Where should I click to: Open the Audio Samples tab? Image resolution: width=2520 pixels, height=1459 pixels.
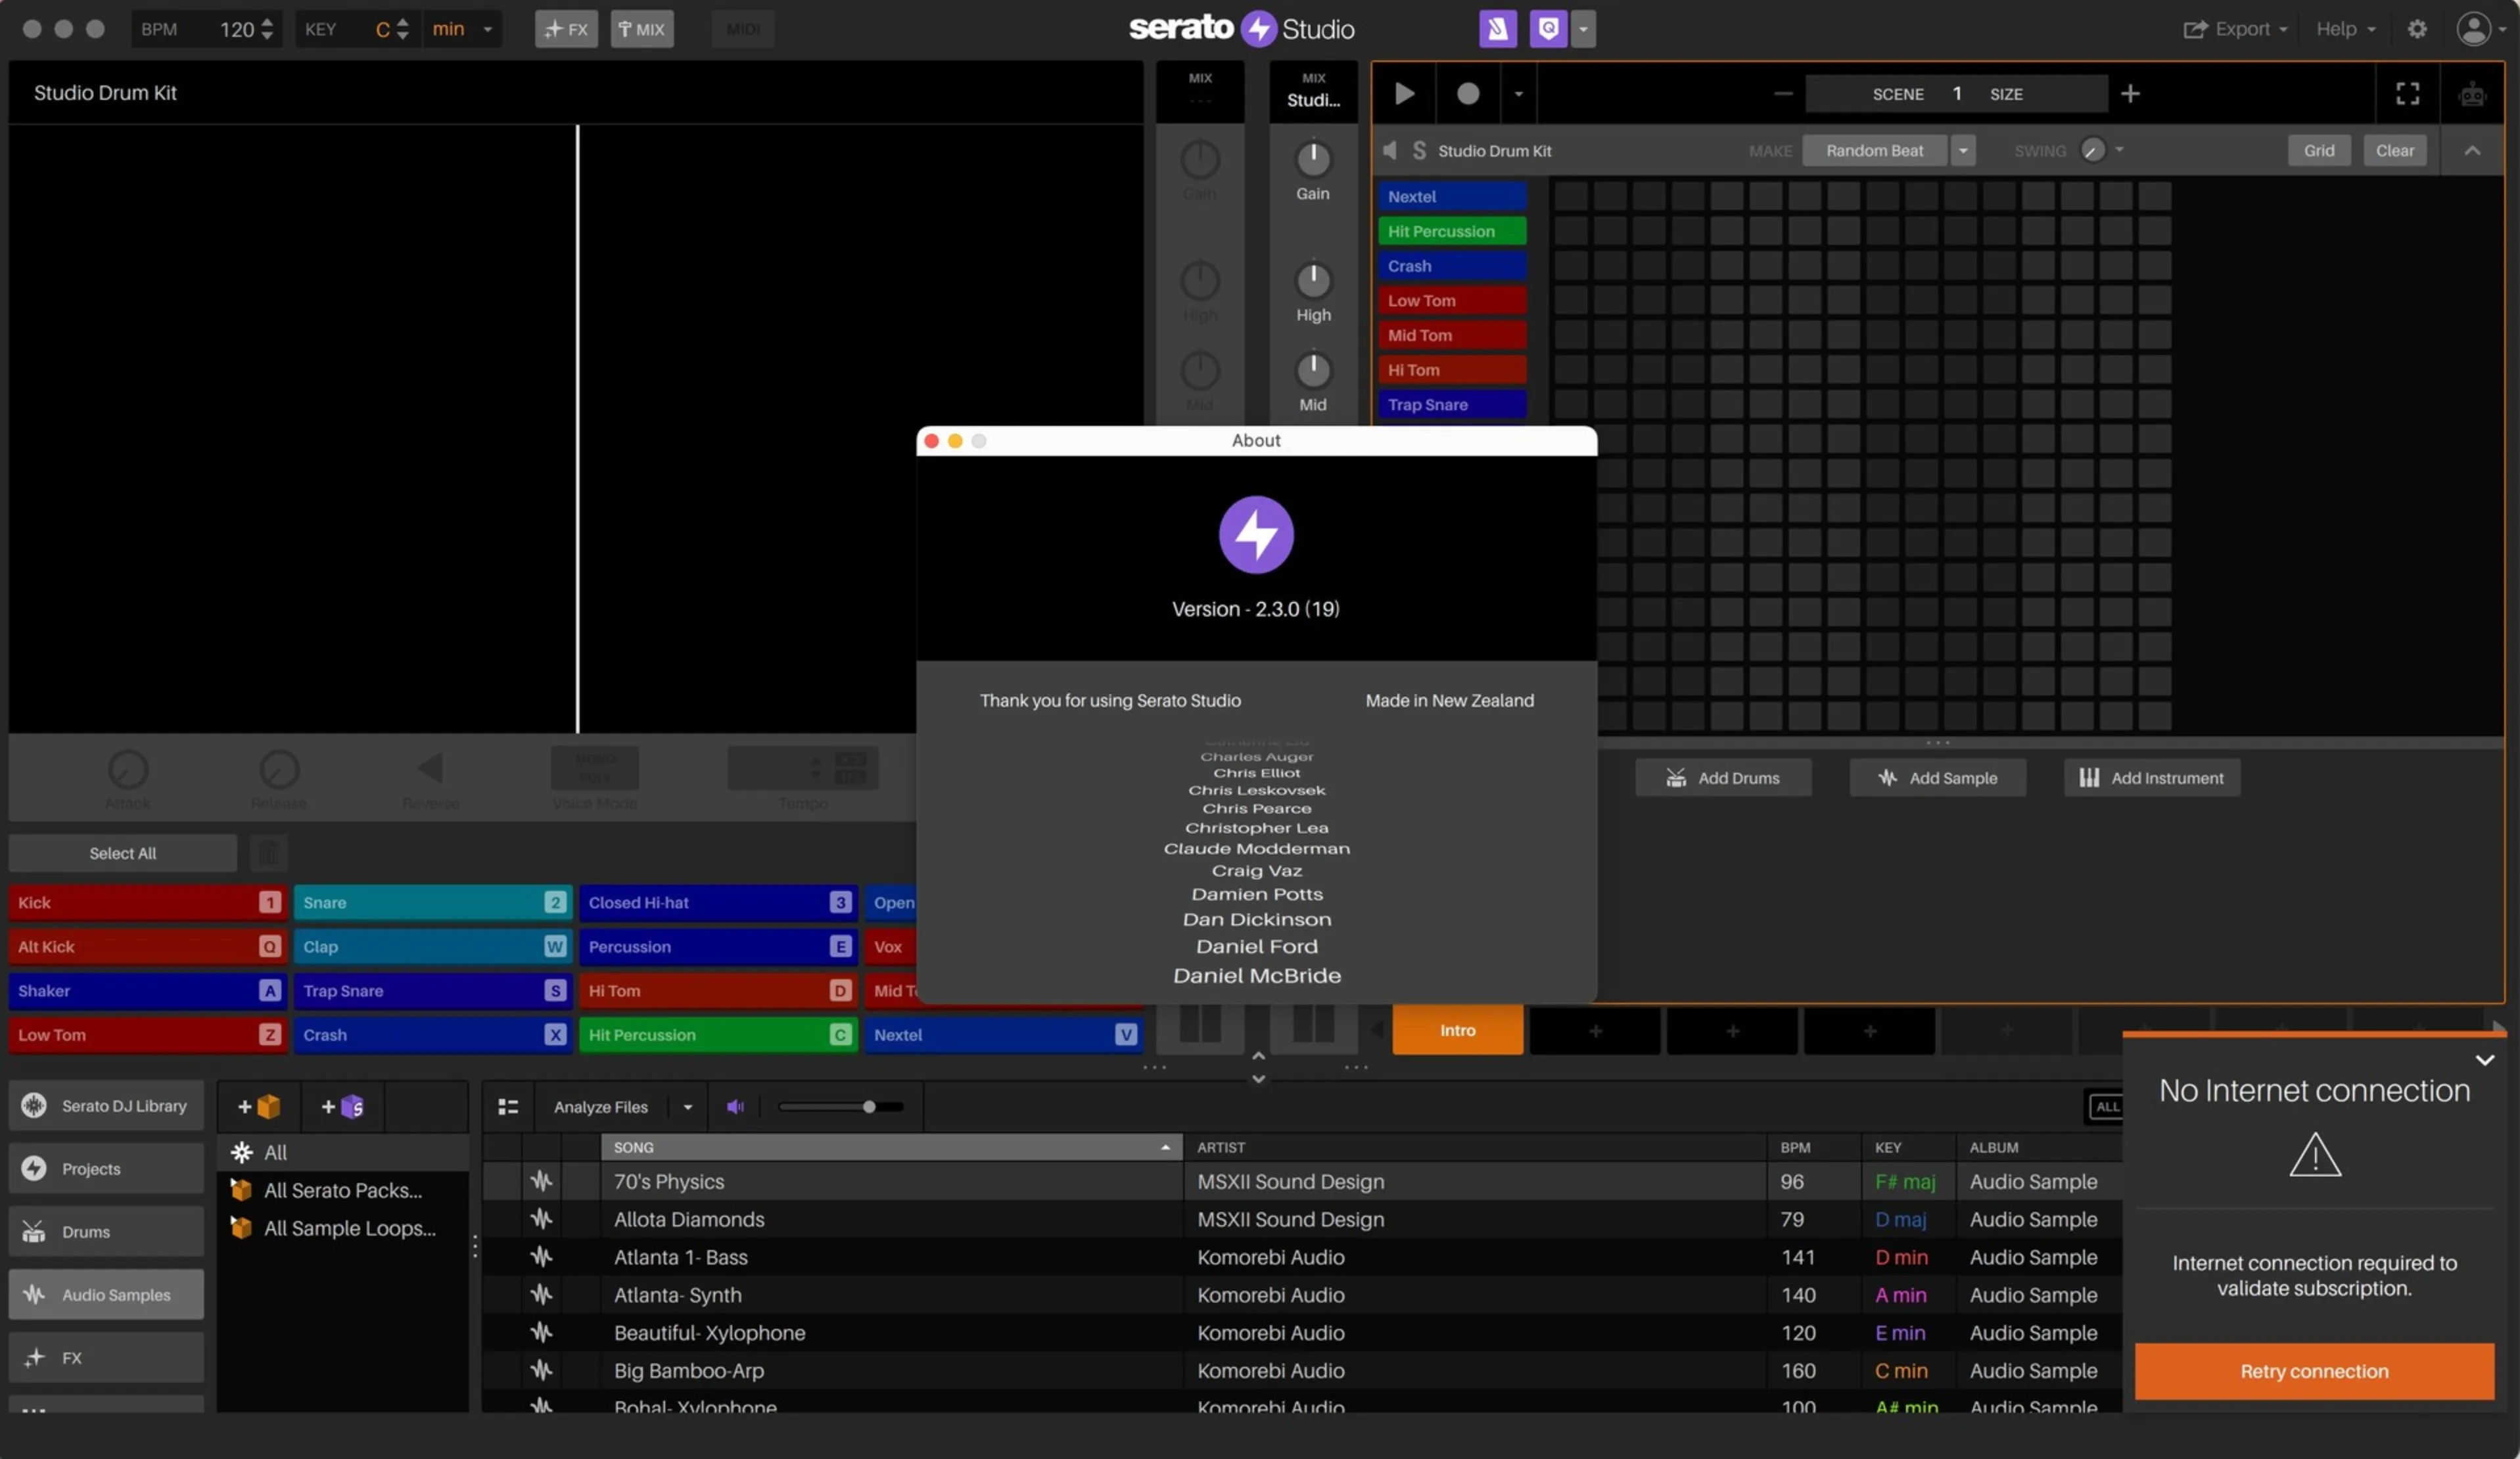(x=106, y=1294)
